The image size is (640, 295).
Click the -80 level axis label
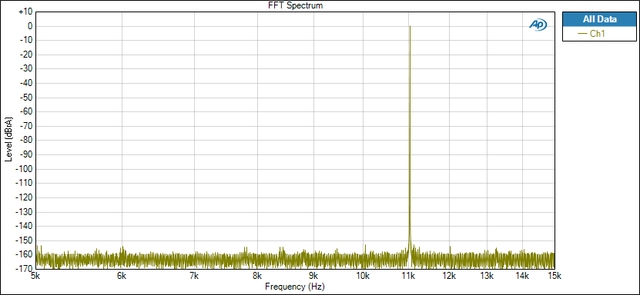(26, 141)
